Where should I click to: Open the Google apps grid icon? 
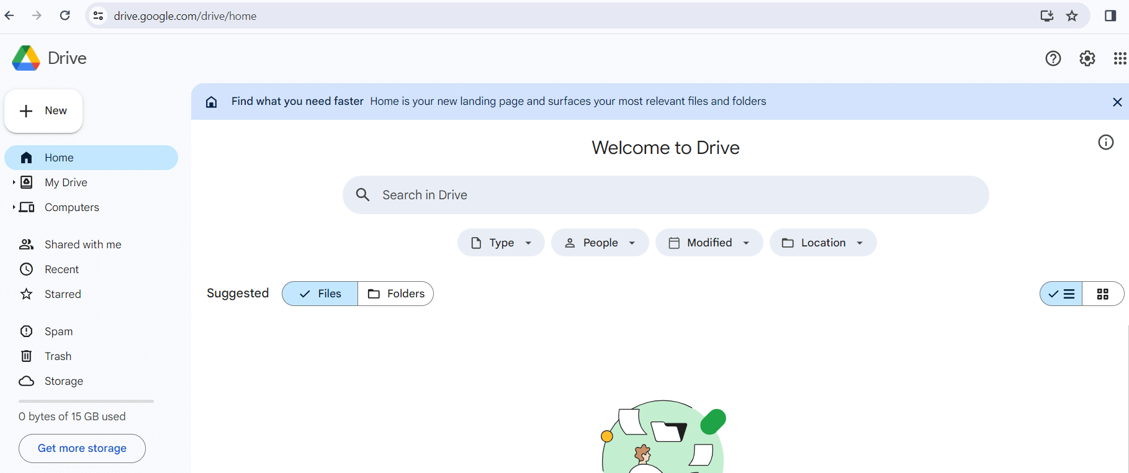[x=1119, y=58]
